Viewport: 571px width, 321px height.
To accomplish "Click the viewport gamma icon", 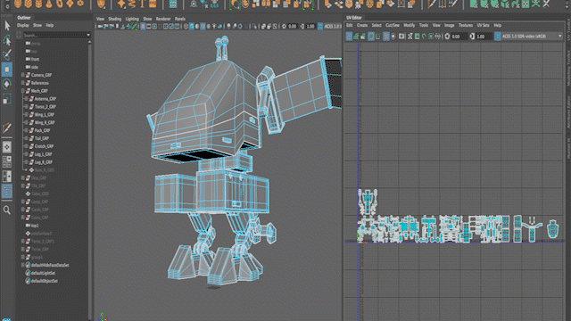I will click(303, 26).
